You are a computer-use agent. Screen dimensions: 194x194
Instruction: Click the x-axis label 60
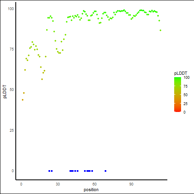(95, 184)
